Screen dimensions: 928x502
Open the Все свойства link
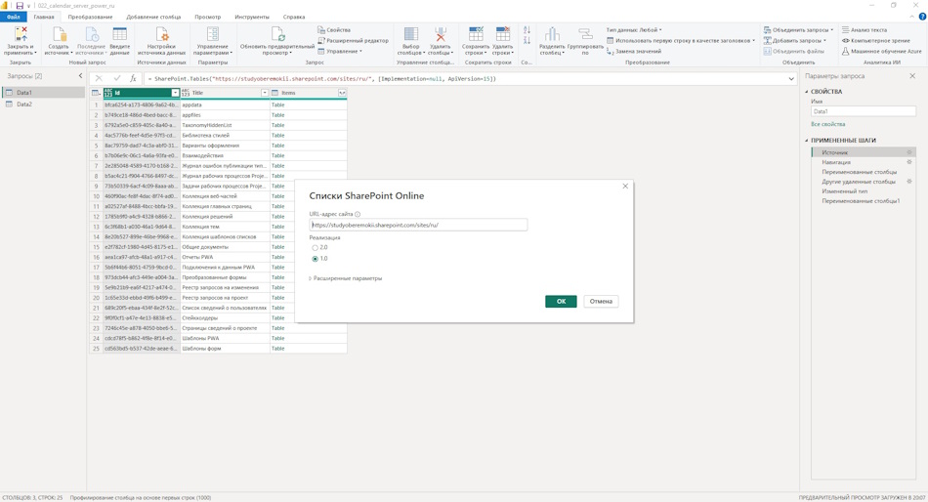point(828,124)
